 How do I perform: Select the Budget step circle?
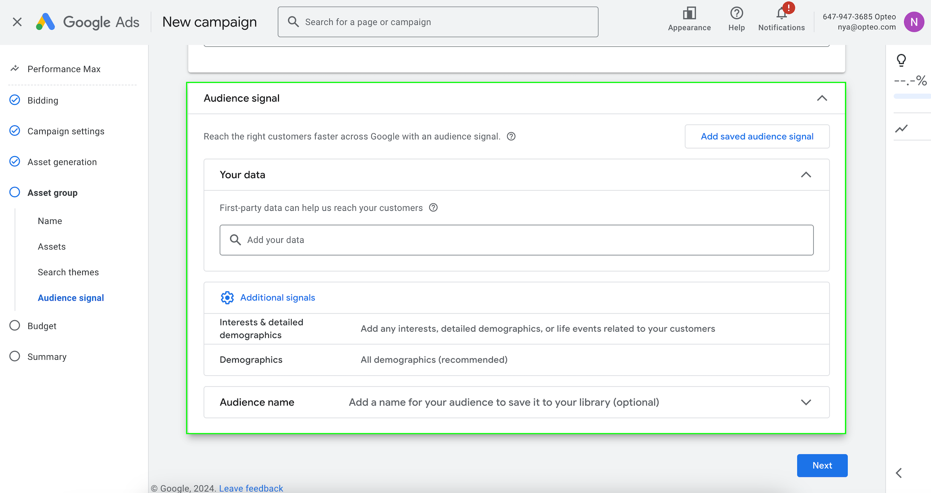coord(15,326)
